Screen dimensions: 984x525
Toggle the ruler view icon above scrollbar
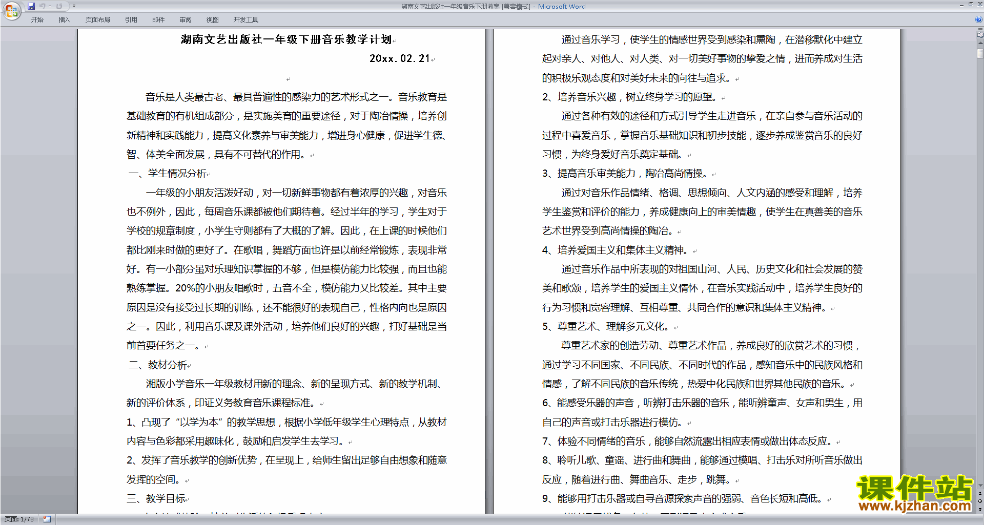[x=980, y=35]
